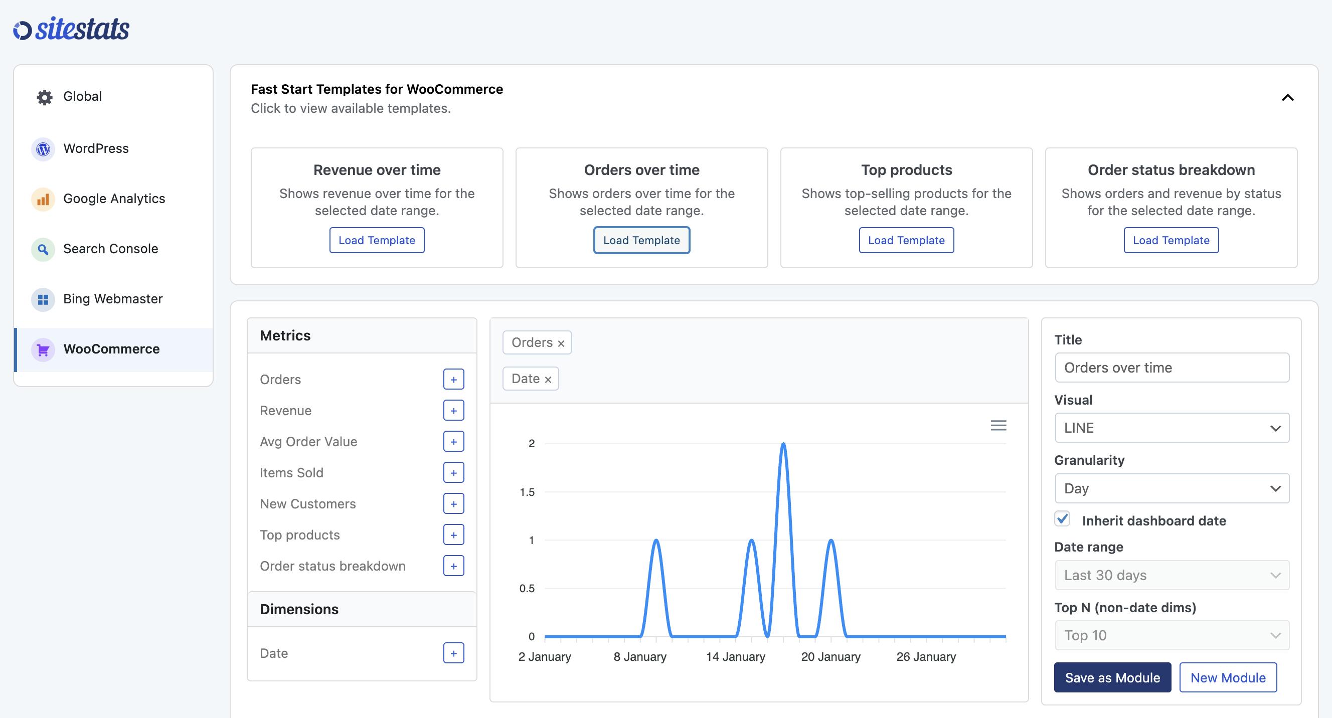
Task: Click the Bing Webmaster grid icon
Action: (x=43, y=299)
